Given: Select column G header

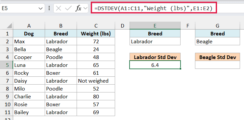Looking at the screenshot, I should (x=217, y=26).
